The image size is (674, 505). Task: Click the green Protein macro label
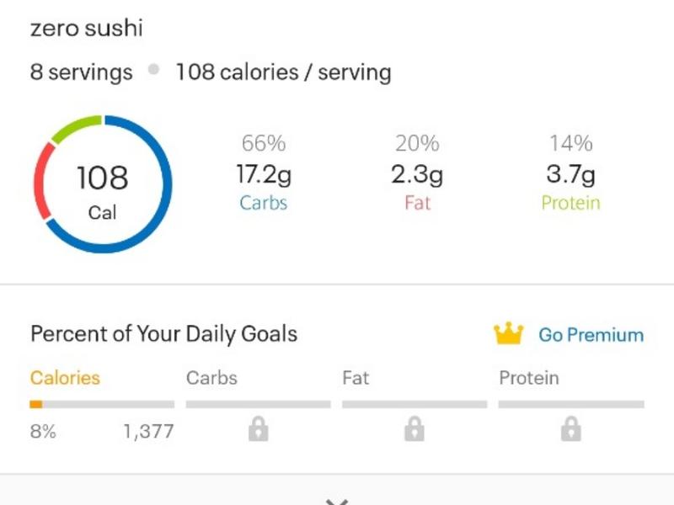(570, 203)
